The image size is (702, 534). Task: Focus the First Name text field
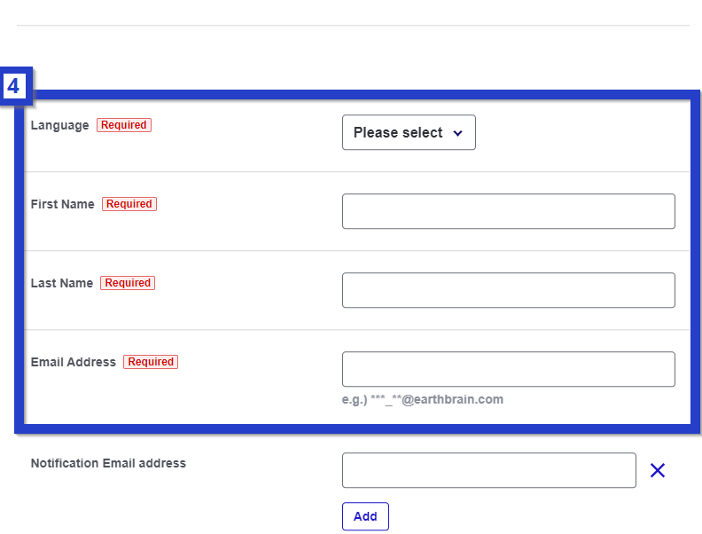pyautogui.click(x=508, y=211)
